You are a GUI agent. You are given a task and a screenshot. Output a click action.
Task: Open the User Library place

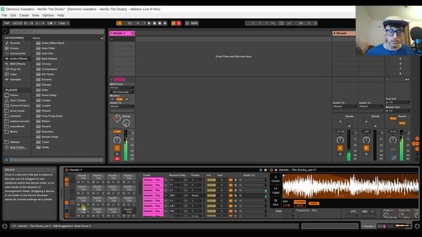coord(17,100)
